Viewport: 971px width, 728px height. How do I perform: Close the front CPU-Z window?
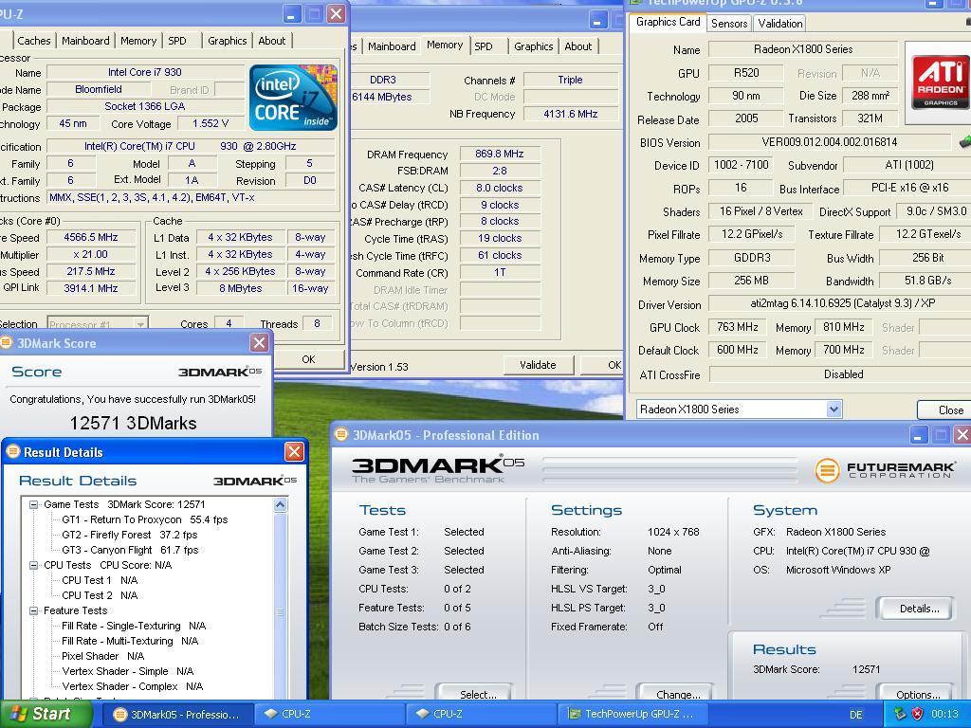click(x=336, y=13)
